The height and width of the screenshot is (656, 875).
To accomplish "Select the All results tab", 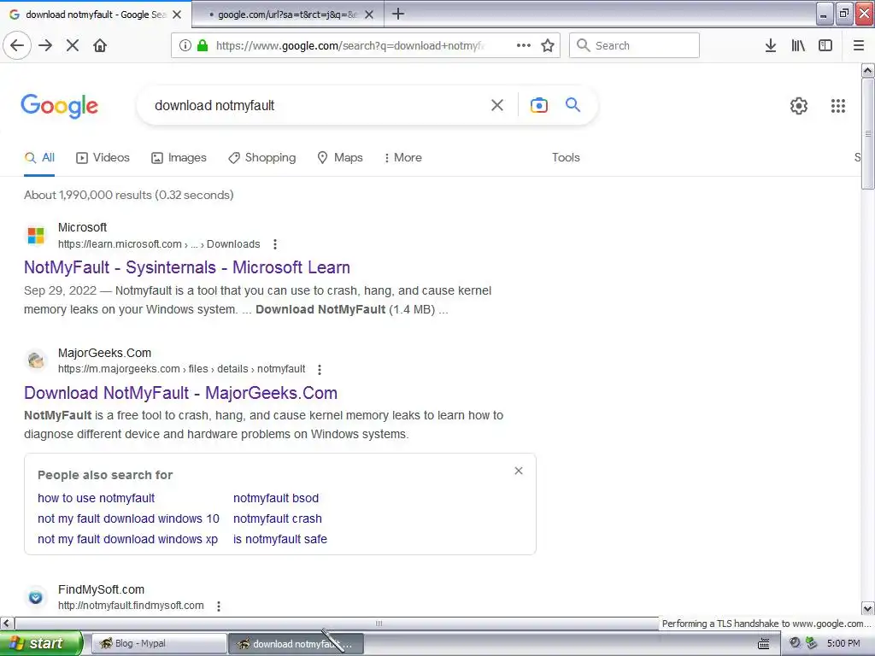I will coord(39,158).
